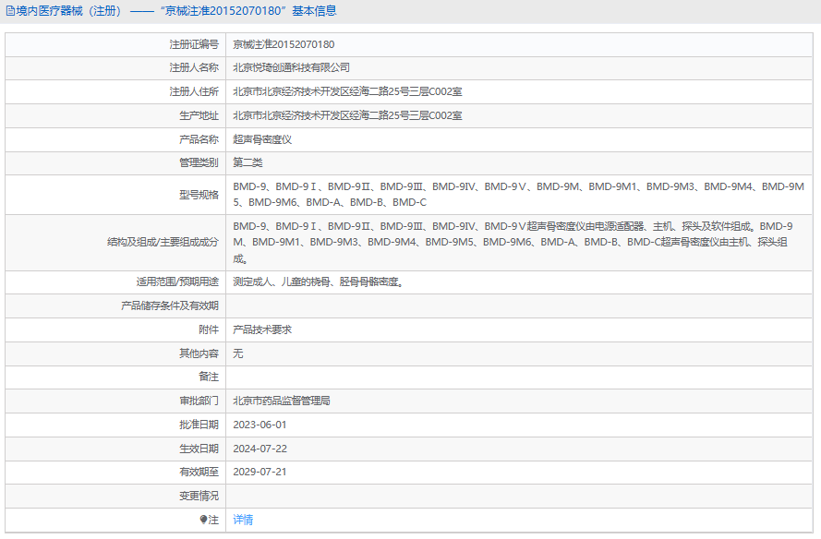The width and height of the screenshot is (821, 539).
Task: Select the 型号规格 model list value
Action: 518,195
